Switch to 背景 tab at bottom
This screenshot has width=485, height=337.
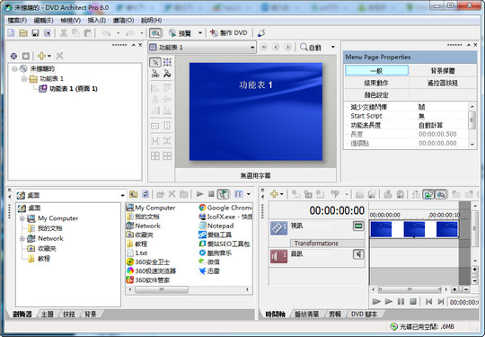coord(91,315)
